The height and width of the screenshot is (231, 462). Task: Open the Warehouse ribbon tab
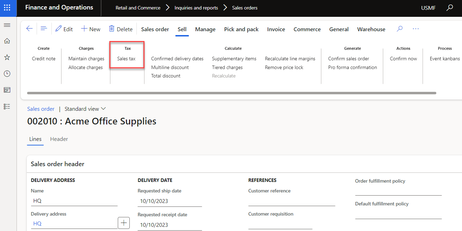pyautogui.click(x=371, y=29)
